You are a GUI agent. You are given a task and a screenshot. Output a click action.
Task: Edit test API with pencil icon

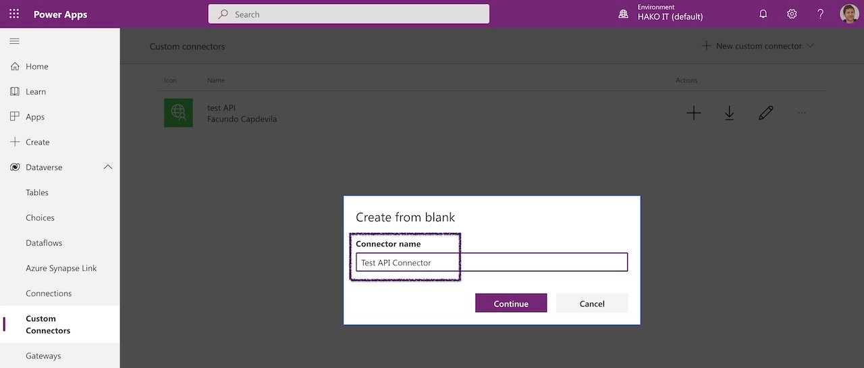click(x=765, y=113)
